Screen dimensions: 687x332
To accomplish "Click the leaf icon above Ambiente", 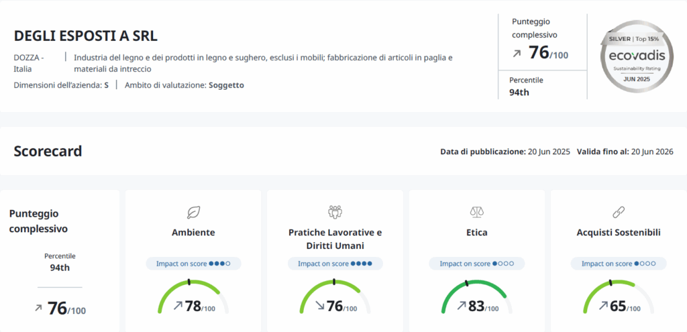I will 193,213.
